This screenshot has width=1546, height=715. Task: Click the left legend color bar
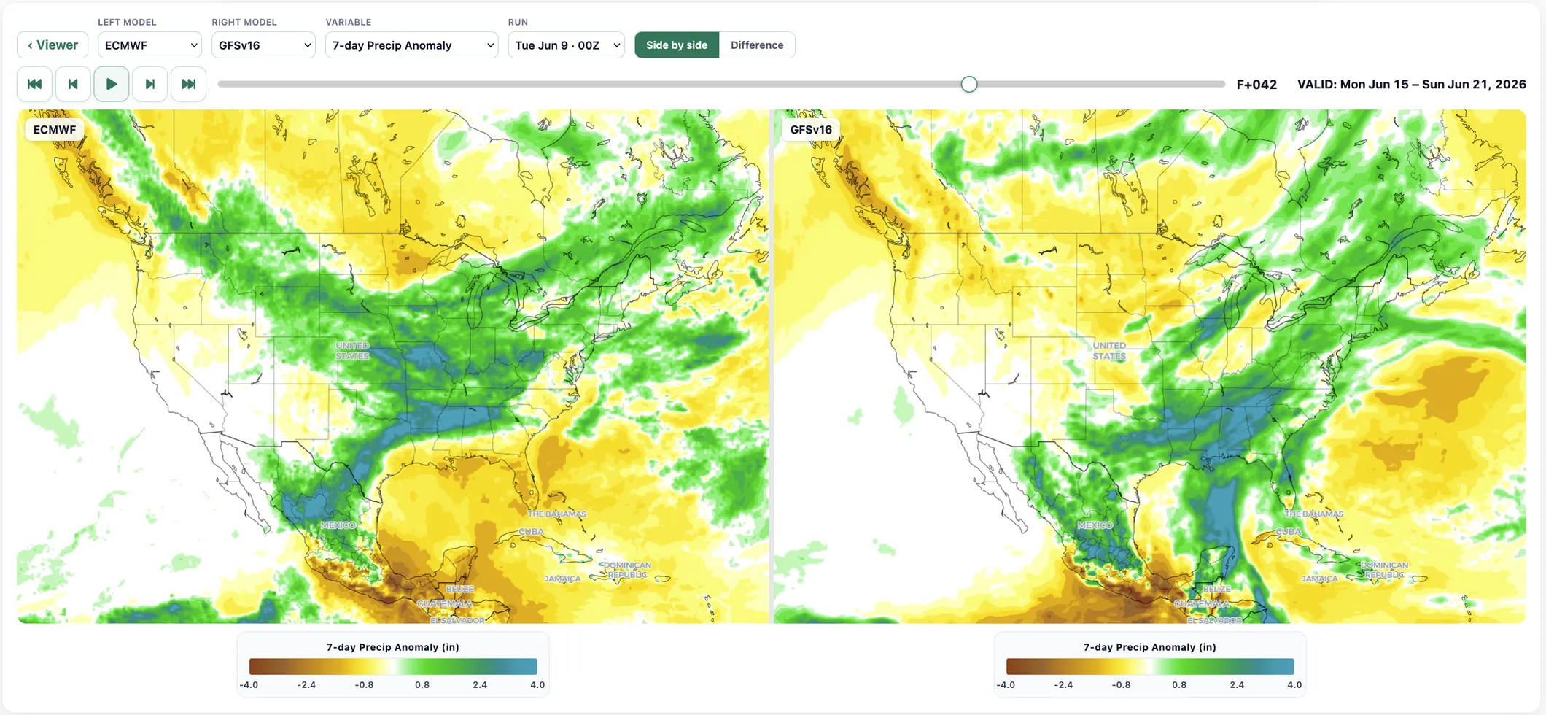pos(393,666)
